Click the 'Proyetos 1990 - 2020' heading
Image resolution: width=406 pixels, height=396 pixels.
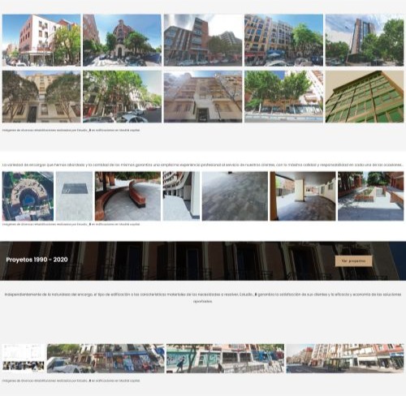coord(37,260)
